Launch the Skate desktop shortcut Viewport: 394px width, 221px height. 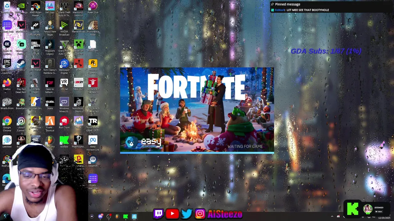point(50,104)
